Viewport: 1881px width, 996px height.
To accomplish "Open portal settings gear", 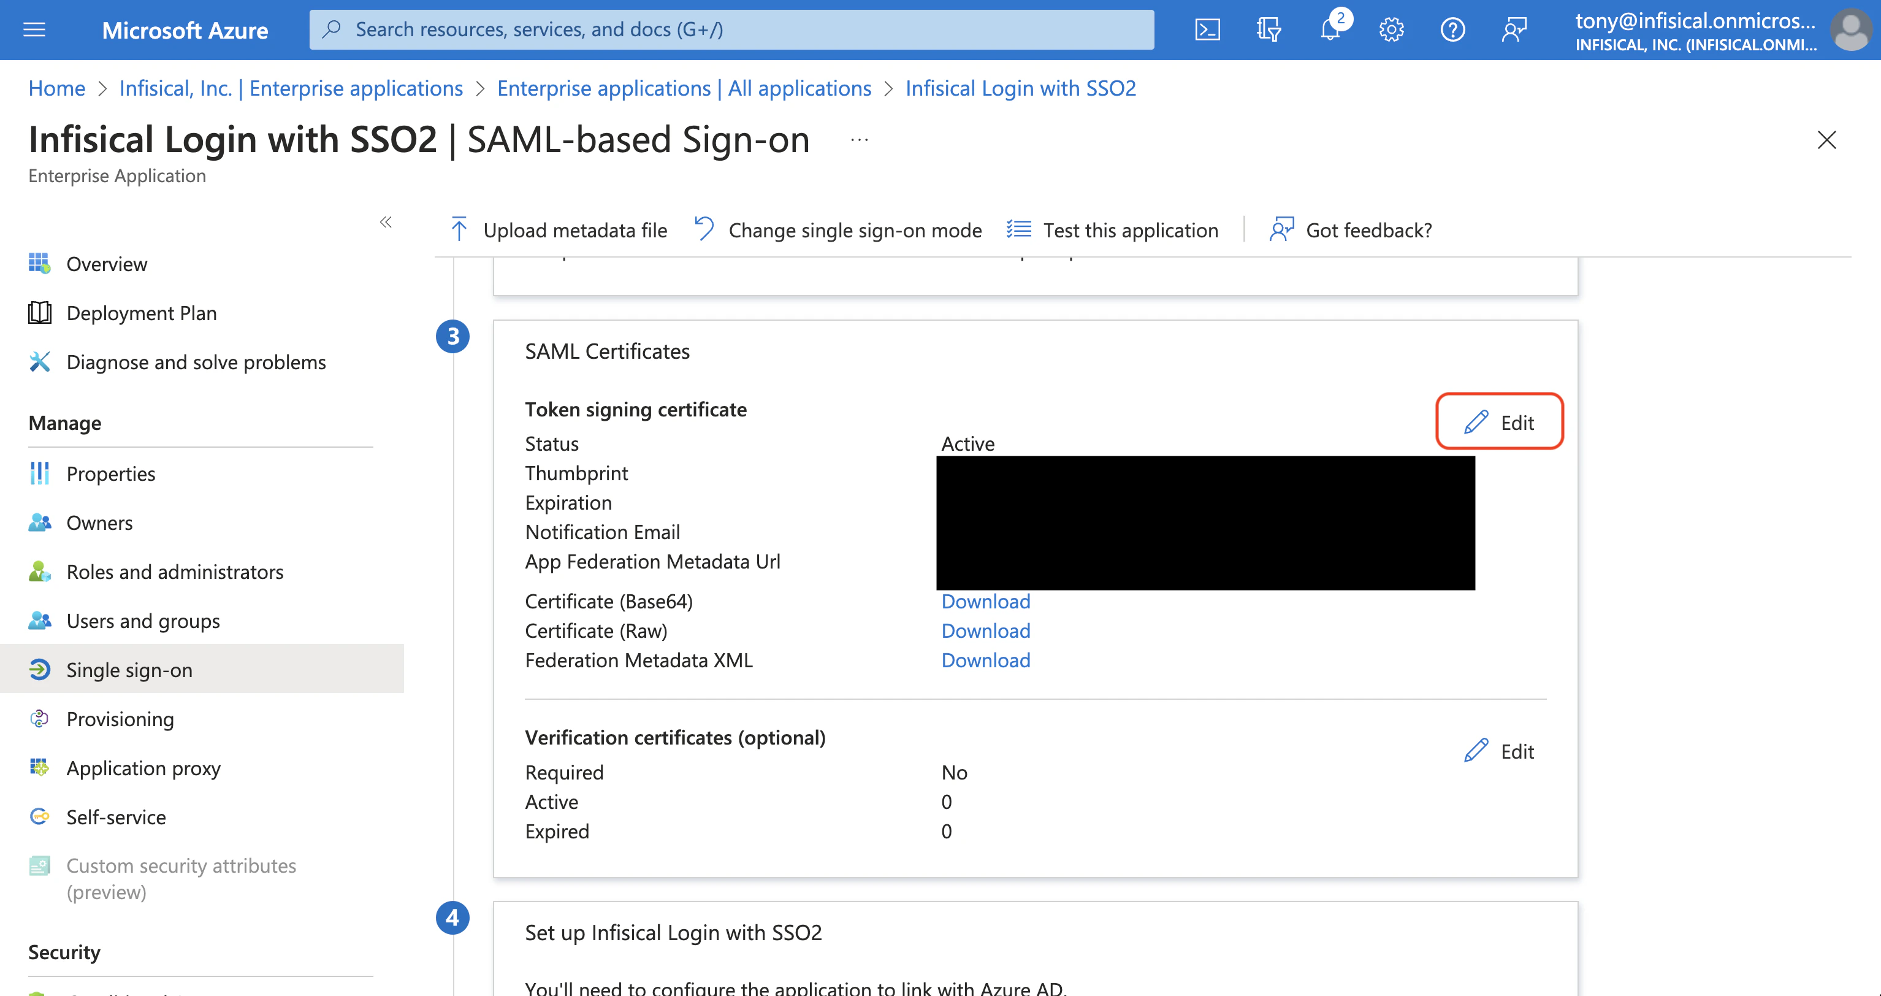I will click(1391, 29).
